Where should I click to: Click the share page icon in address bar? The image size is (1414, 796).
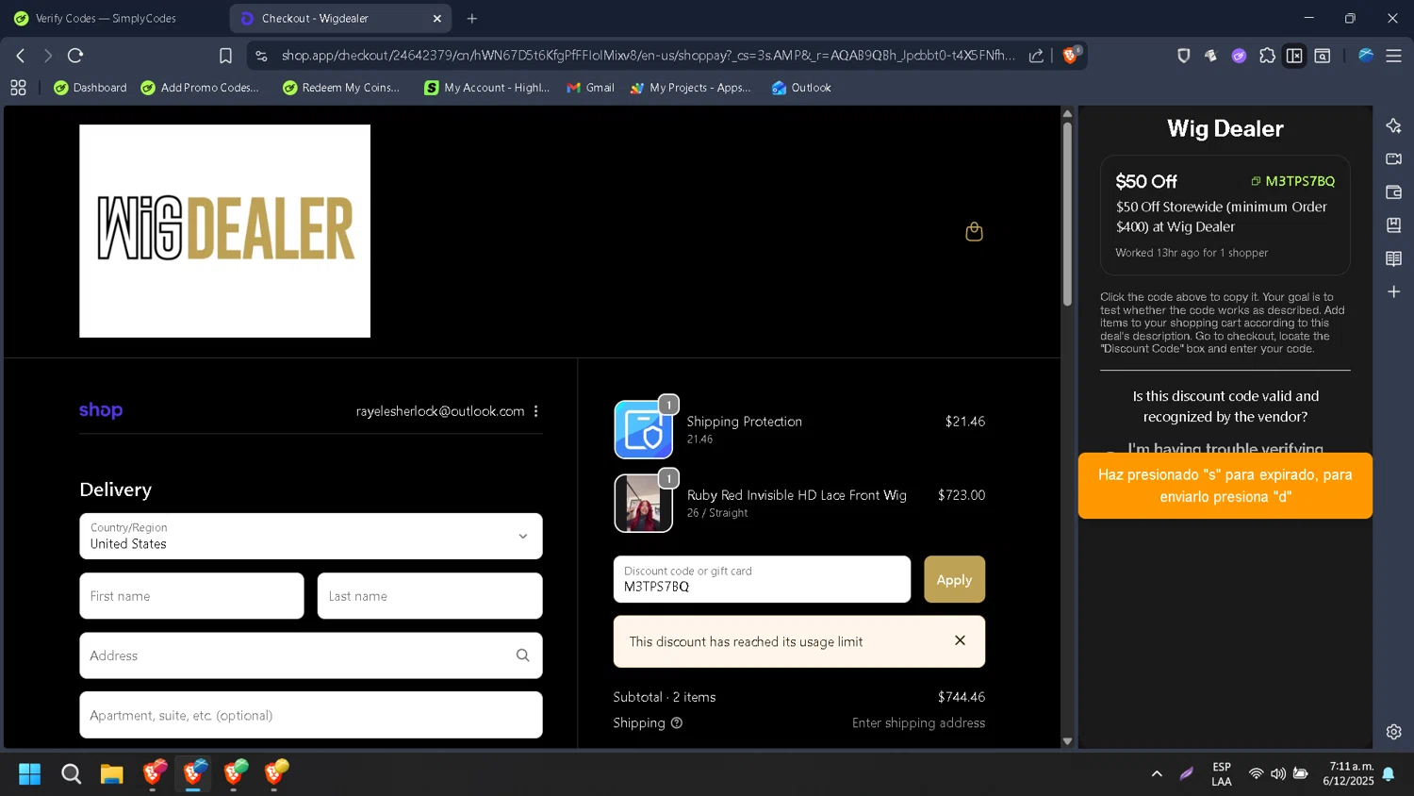pos(1036,56)
